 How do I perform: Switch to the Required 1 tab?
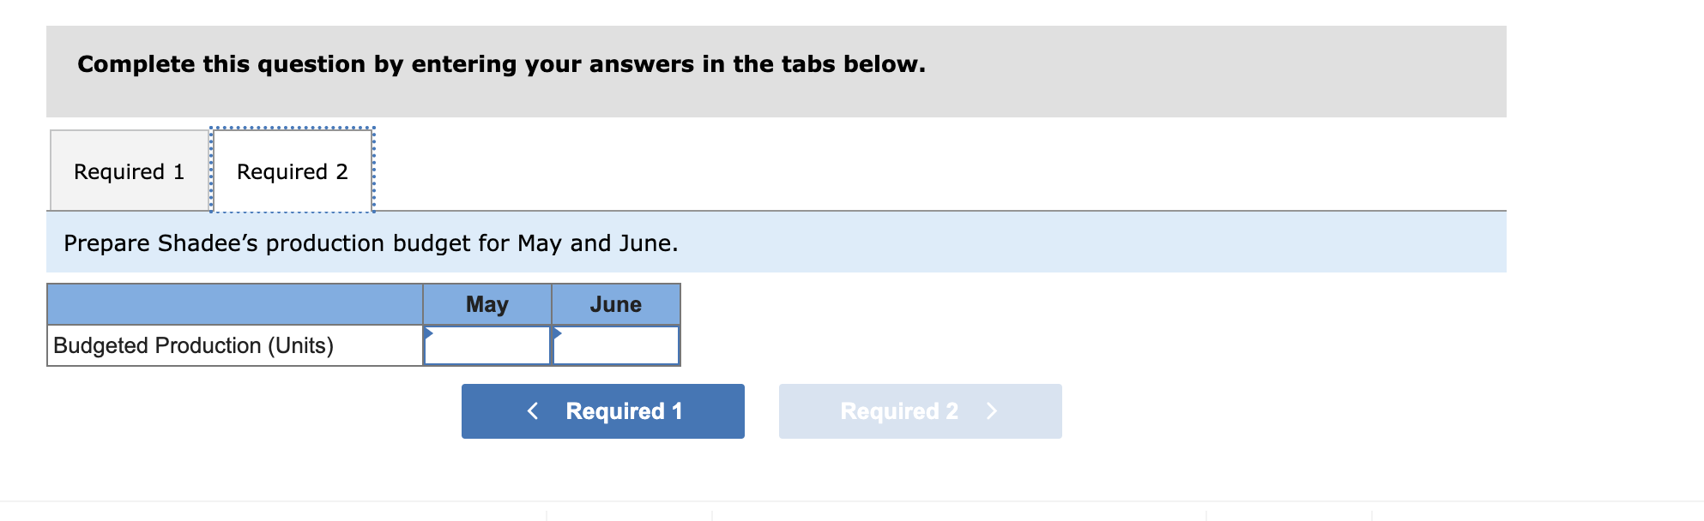click(129, 171)
